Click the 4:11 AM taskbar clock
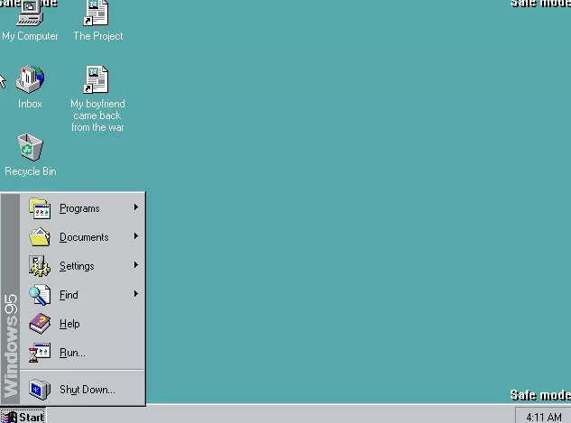571x423 pixels. (542, 417)
